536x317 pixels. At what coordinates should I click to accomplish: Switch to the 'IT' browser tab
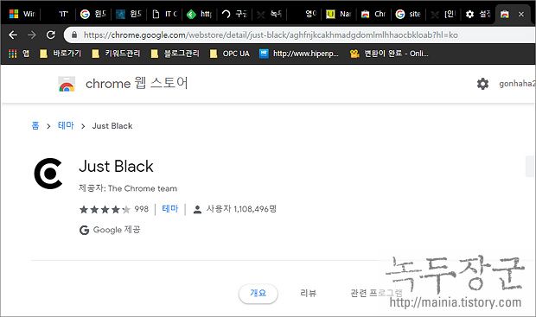pos(63,14)
